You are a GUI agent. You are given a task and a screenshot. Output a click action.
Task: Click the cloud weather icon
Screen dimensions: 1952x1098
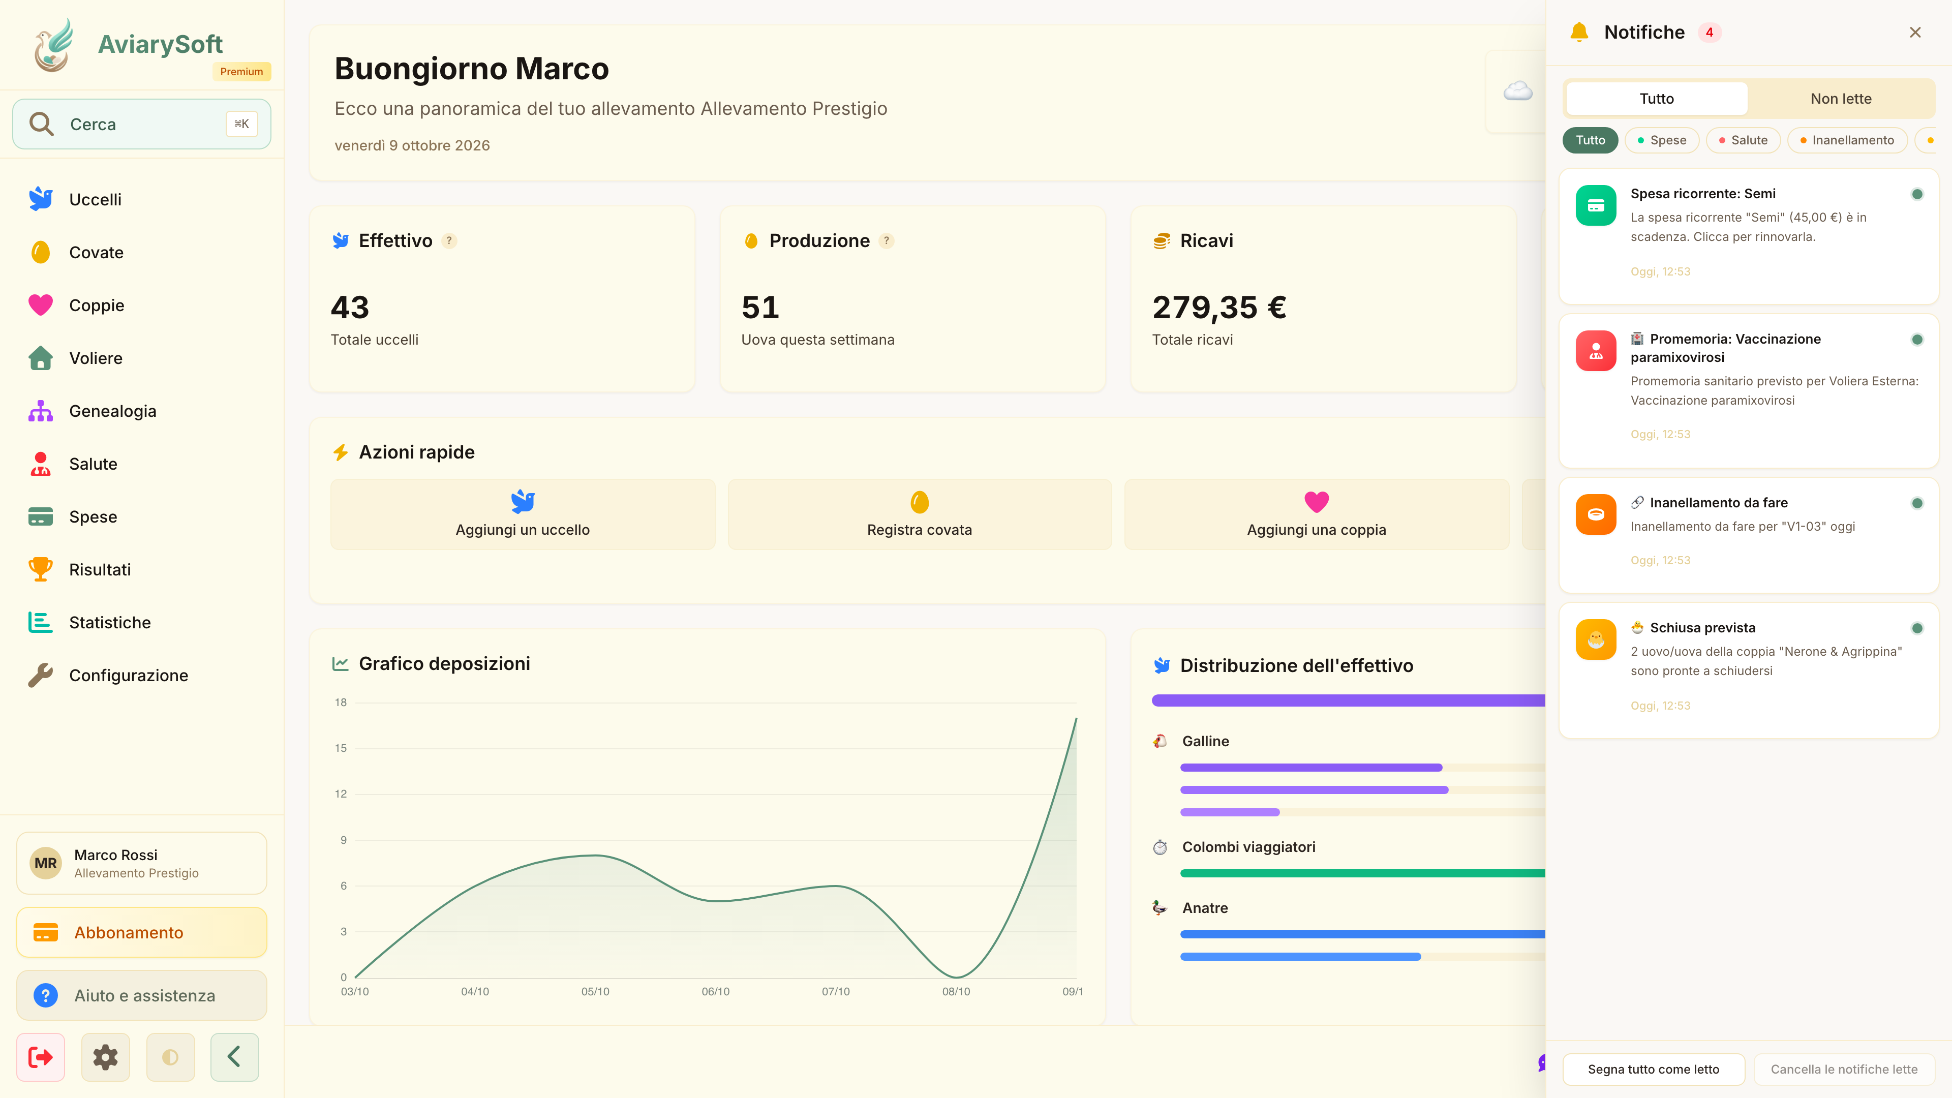pyautogui.click(x=1518, y=91)
